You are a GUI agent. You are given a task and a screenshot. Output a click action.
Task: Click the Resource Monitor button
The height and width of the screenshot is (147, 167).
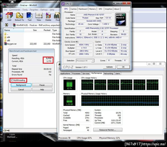coord(108,130)
